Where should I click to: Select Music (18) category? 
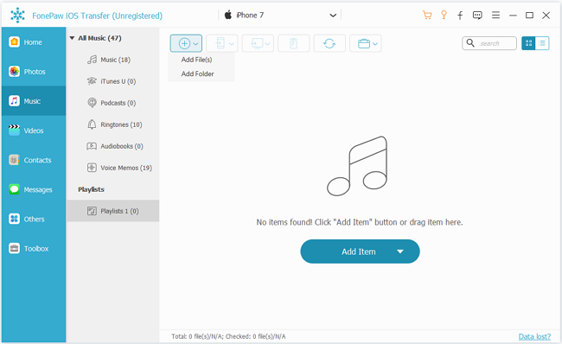point(112,60)
